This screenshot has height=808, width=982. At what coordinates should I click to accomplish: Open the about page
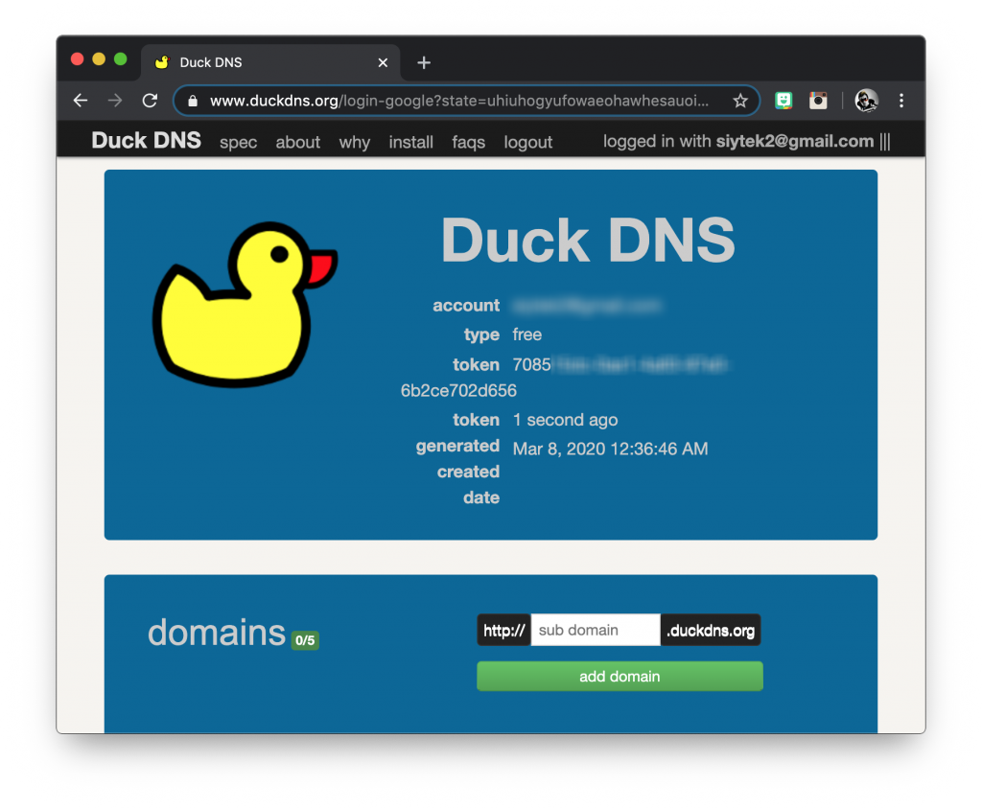click(297, 143)
